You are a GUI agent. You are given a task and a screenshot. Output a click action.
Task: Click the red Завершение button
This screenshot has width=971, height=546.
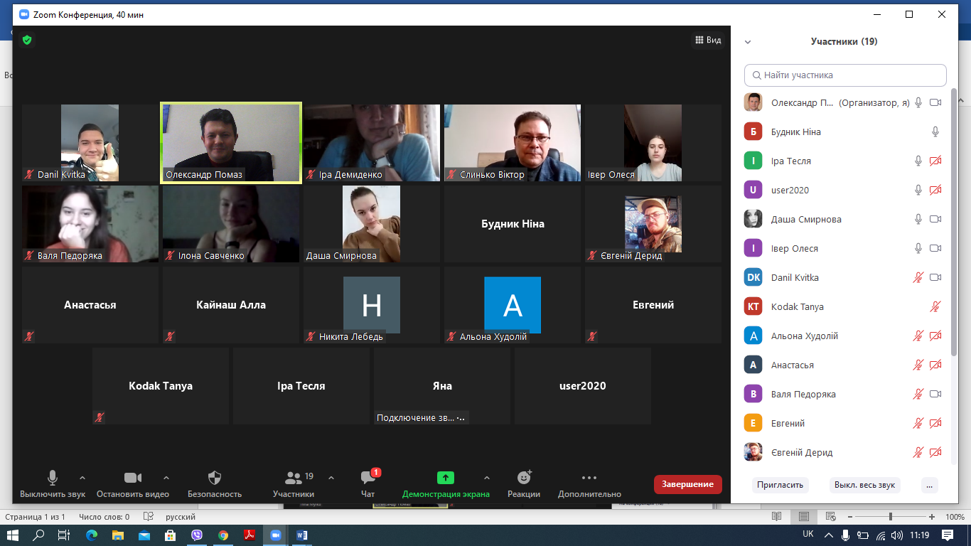pyautogui.click(x=688, y=484)
